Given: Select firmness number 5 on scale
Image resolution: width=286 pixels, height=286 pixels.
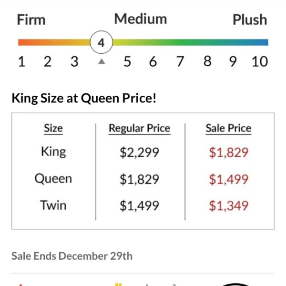Looking at the screenshot, I should 127,61.
